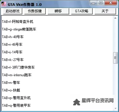Select the TAB+i 46号车 line
The height and width of the screenshot is (112, 119).
(12, 45)
